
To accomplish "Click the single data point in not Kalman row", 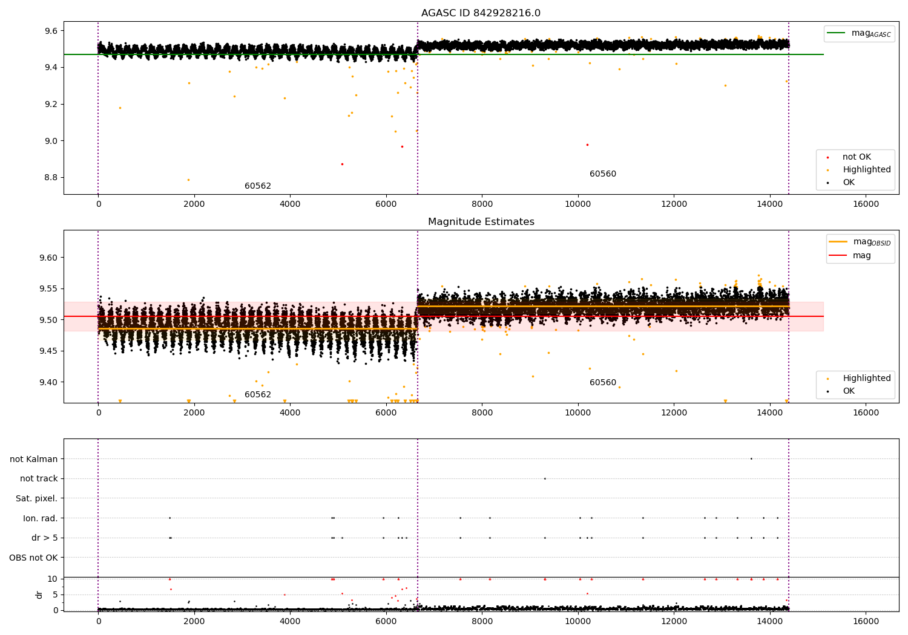I will click(x=751, y=459).
